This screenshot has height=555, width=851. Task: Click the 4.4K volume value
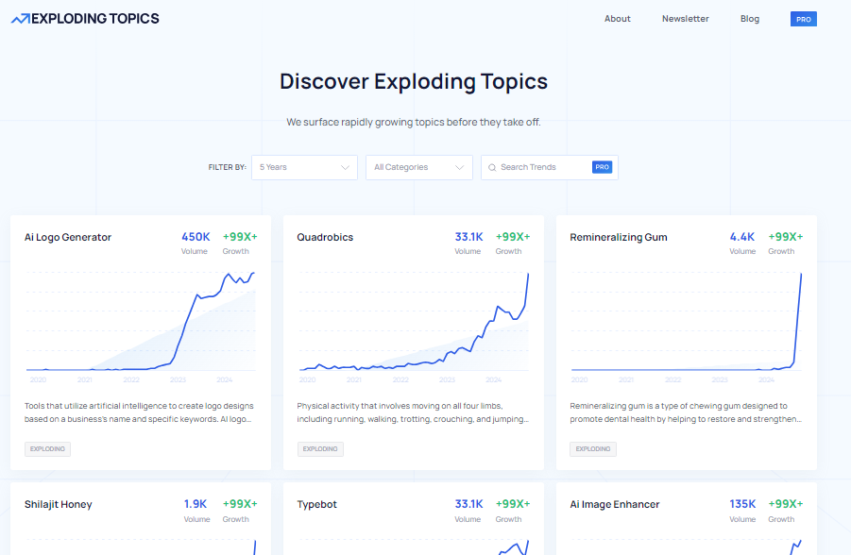pos(742,237)
